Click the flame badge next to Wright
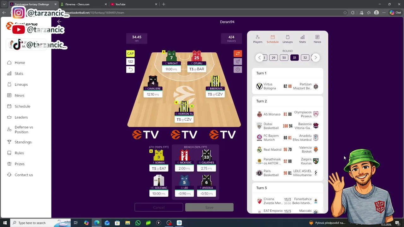The image size is (404, 227). tap(163, 52)
